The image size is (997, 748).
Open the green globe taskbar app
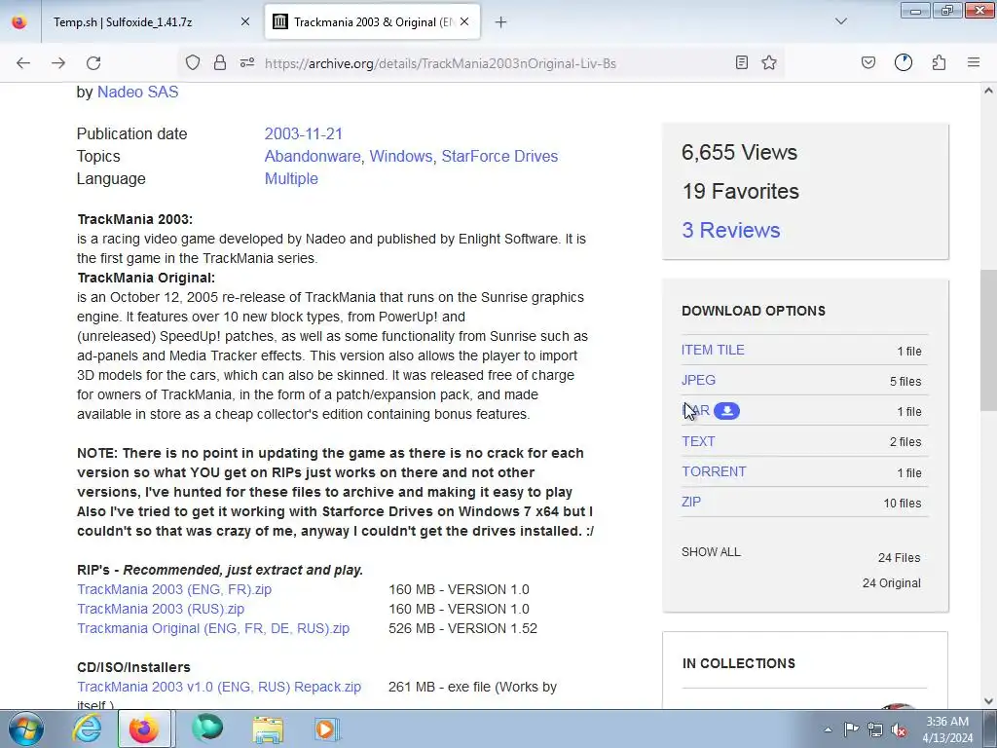tap(207, 729)
